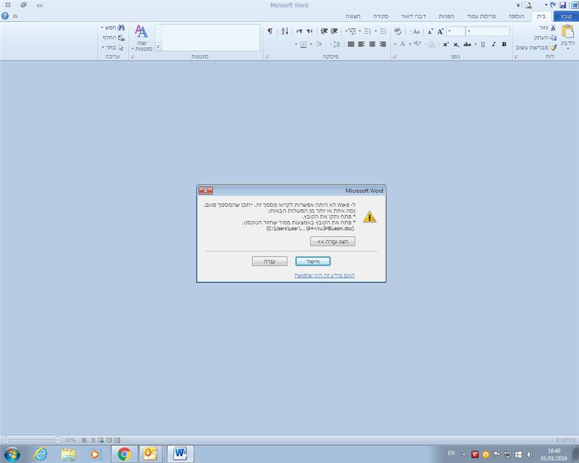Screen dimensions: 579x463
Task: Click the Sort (A-Z) icon
Action: (x=285, y=31)
